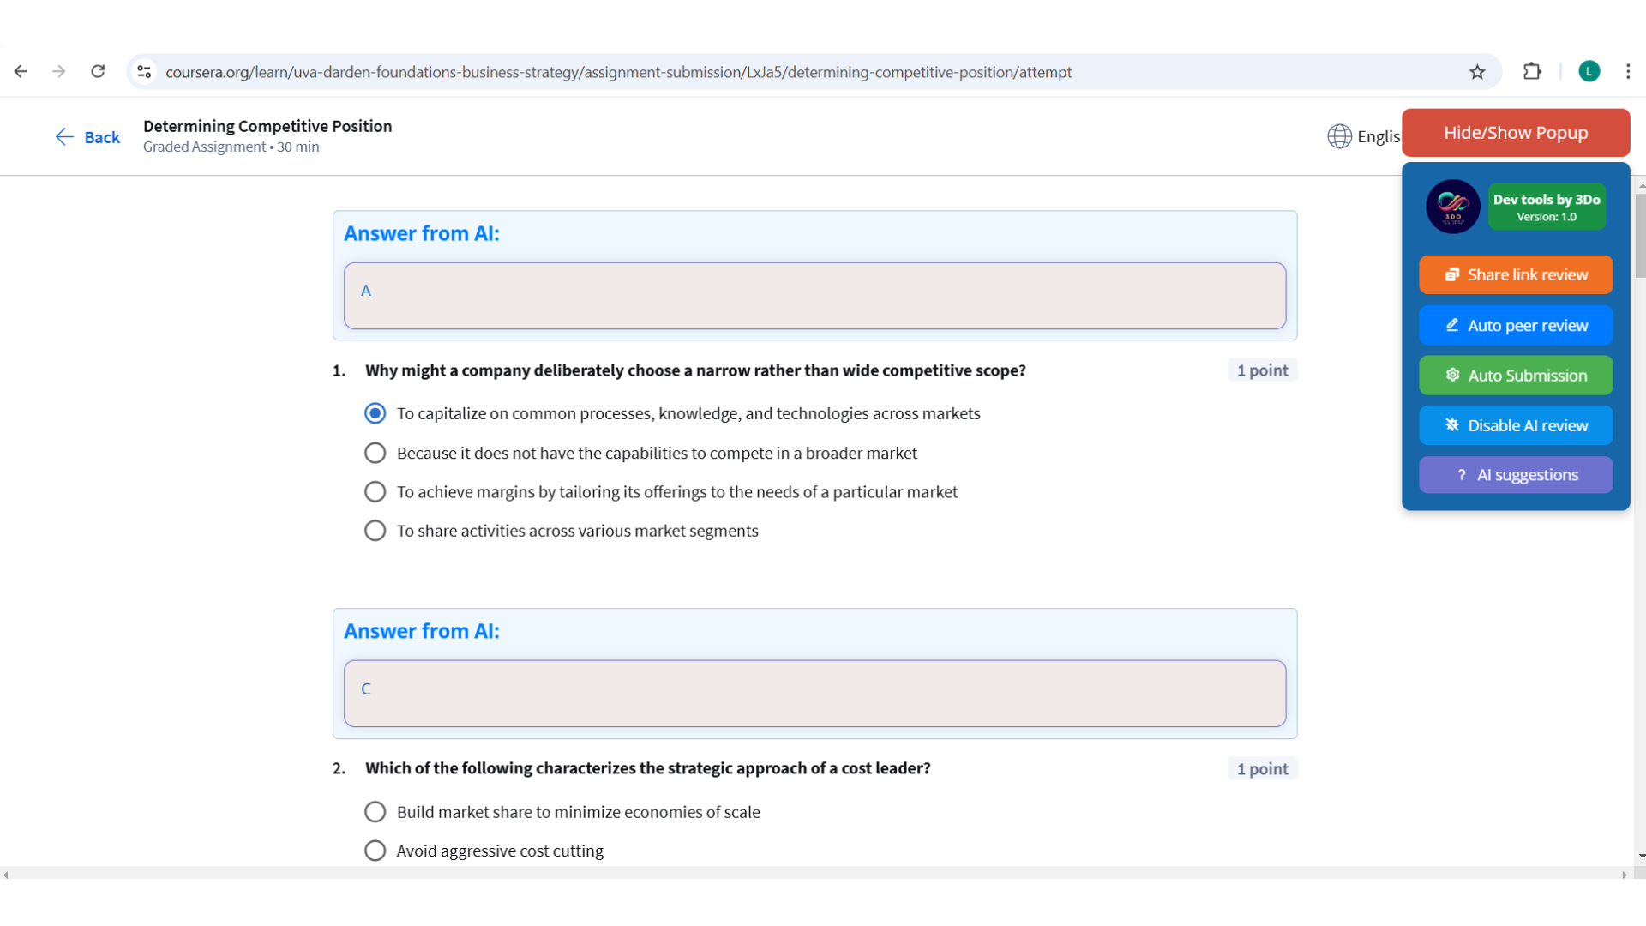The width and height of the screenshot is (1646, 926).
Task: Open the green profile avatar
Action: [x=1589, y=72]
